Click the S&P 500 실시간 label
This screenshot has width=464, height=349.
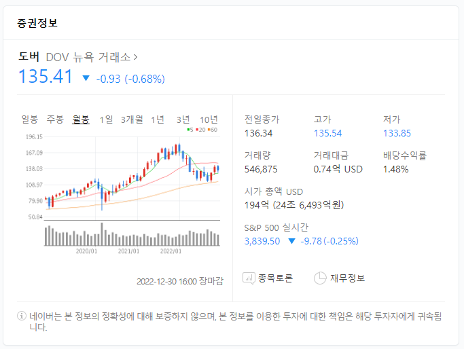pos(276,227)
